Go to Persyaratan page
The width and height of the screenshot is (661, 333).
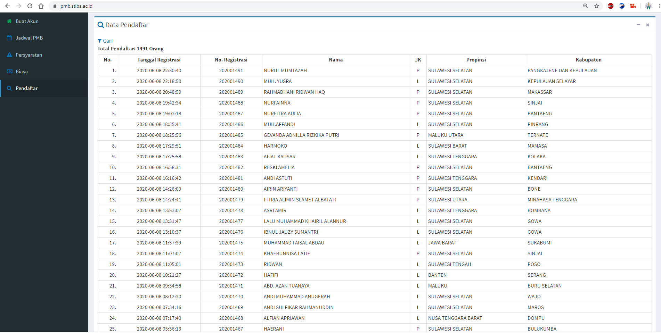pos(29,55)
